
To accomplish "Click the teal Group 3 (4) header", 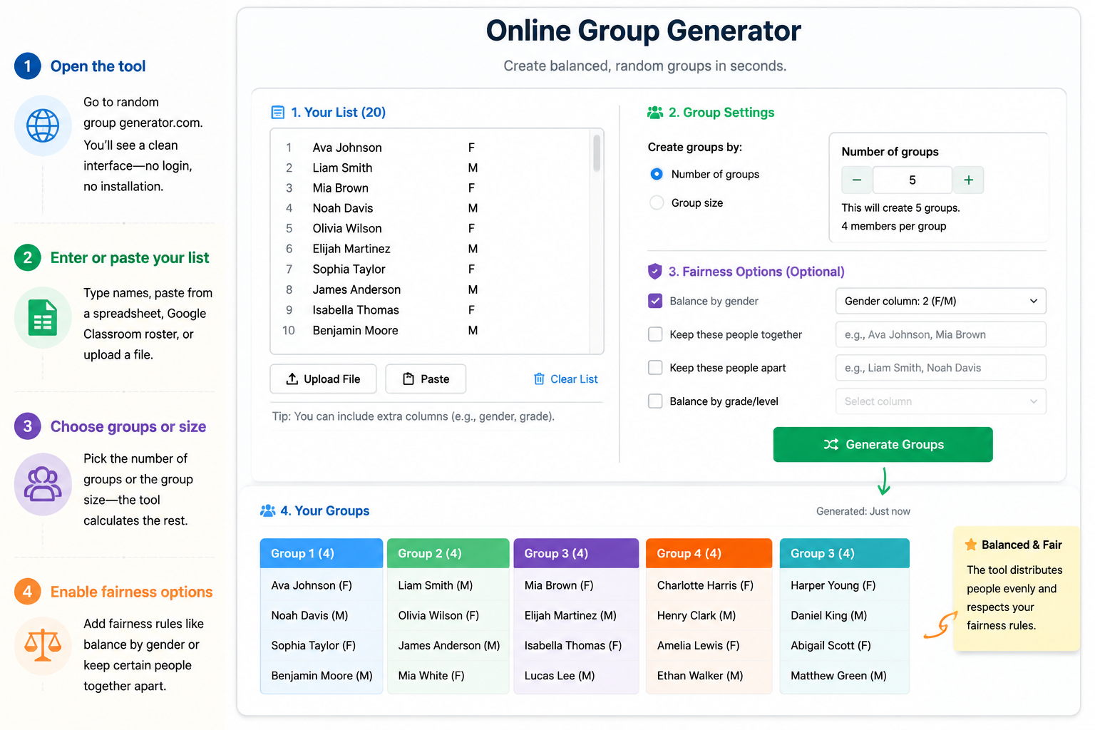I will point(845,553).
